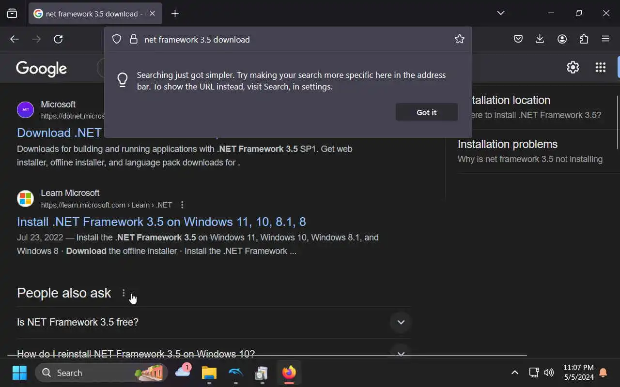Open options for Learn Microsoft result
This screenshot has height=387, width=620.
click(182, 205)
